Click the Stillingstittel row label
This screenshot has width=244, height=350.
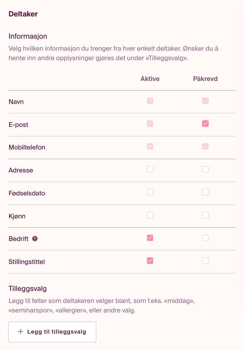click(27, 262)
